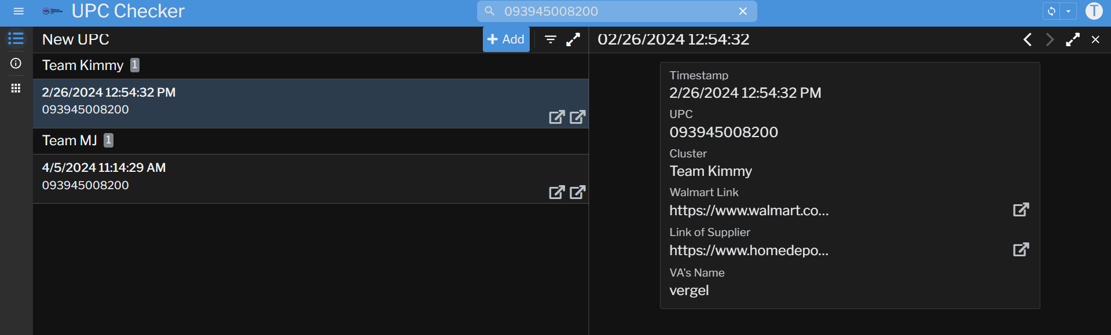Expand the New UPC list panel fullscreen
The height and width of the screenshot is (335, 1111).
coord(573,39)
